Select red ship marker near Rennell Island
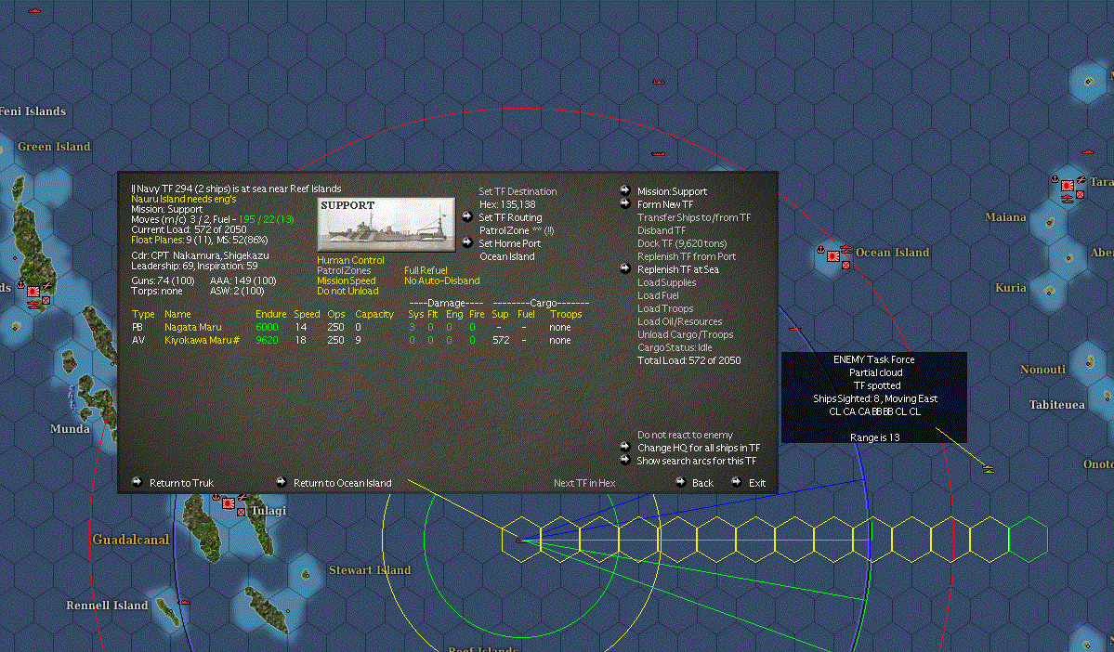This screenshot has width=1114, height=652. tap(185, 602)
